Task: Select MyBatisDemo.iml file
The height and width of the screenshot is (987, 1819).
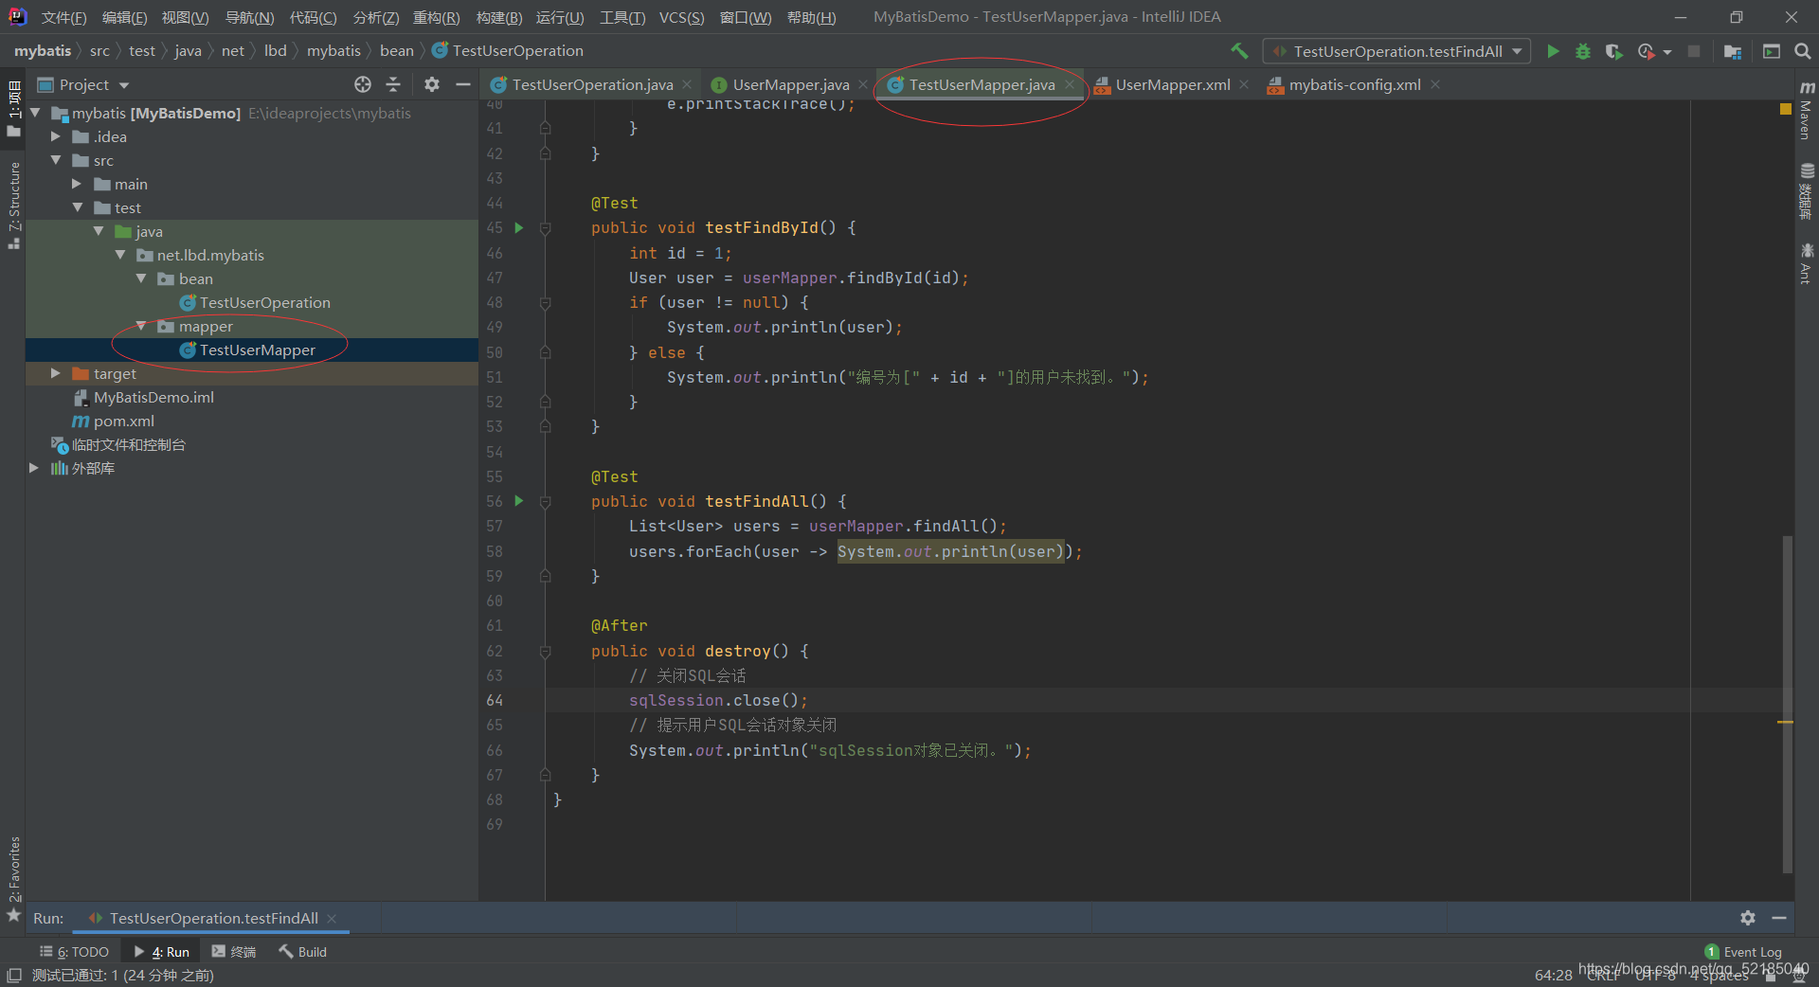Action: (x=153, y=397)
